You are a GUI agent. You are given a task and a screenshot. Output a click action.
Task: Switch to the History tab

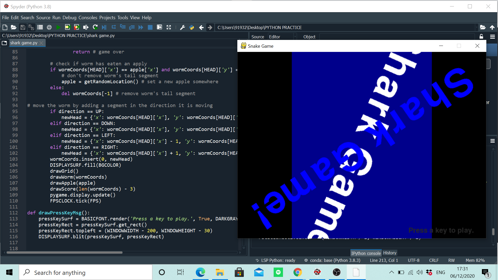pos(390,253)
